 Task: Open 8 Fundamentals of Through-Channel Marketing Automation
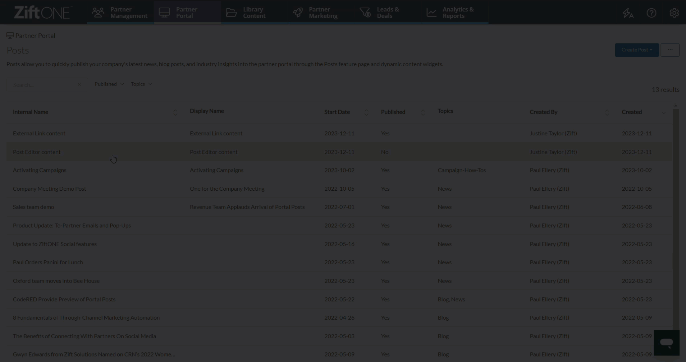(86, 317)
